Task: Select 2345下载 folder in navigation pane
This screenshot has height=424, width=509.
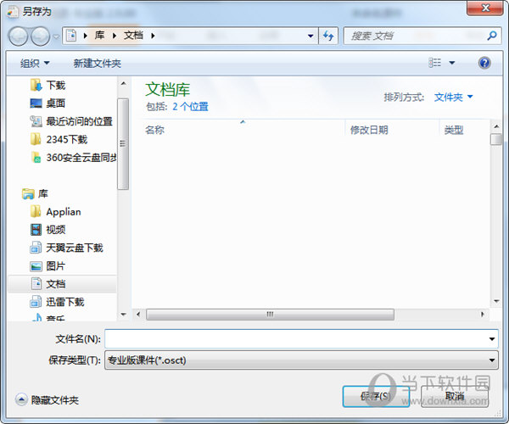Action: tap(66, 139)
